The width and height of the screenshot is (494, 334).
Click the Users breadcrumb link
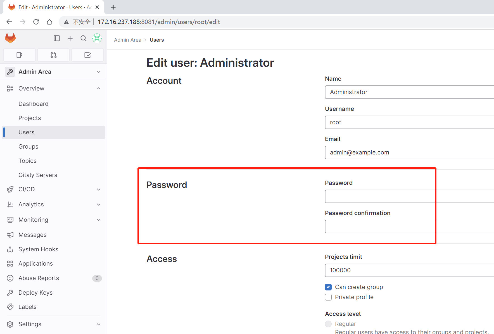click(x=157, y=40)
